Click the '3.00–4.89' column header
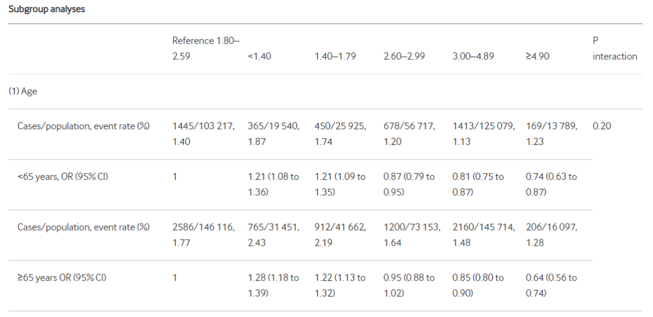 tap(473, 56)
